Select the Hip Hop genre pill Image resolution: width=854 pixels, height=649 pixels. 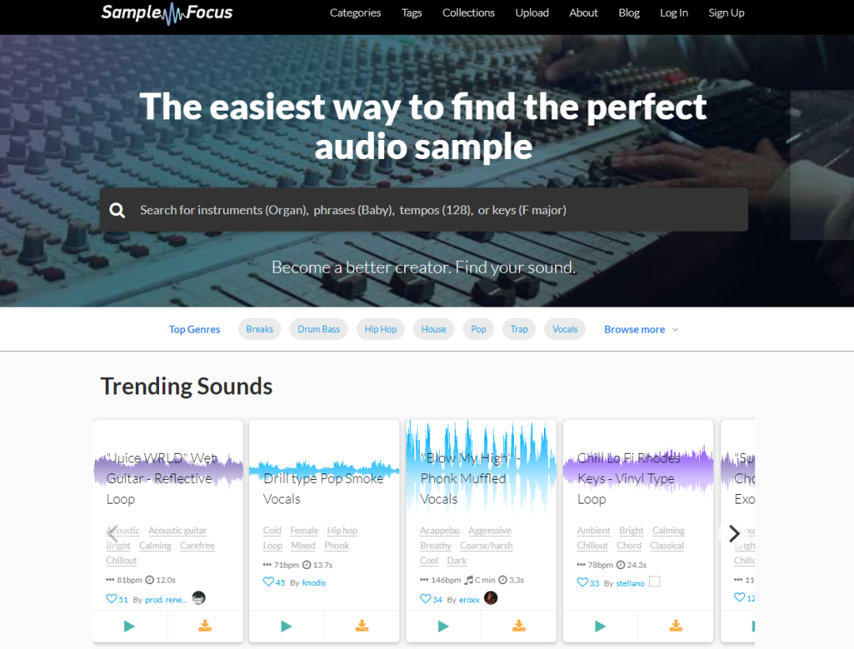pos(380,330)
